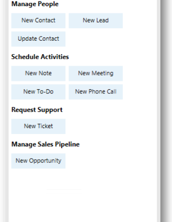Schedule a New Meeting

[96, 74]
